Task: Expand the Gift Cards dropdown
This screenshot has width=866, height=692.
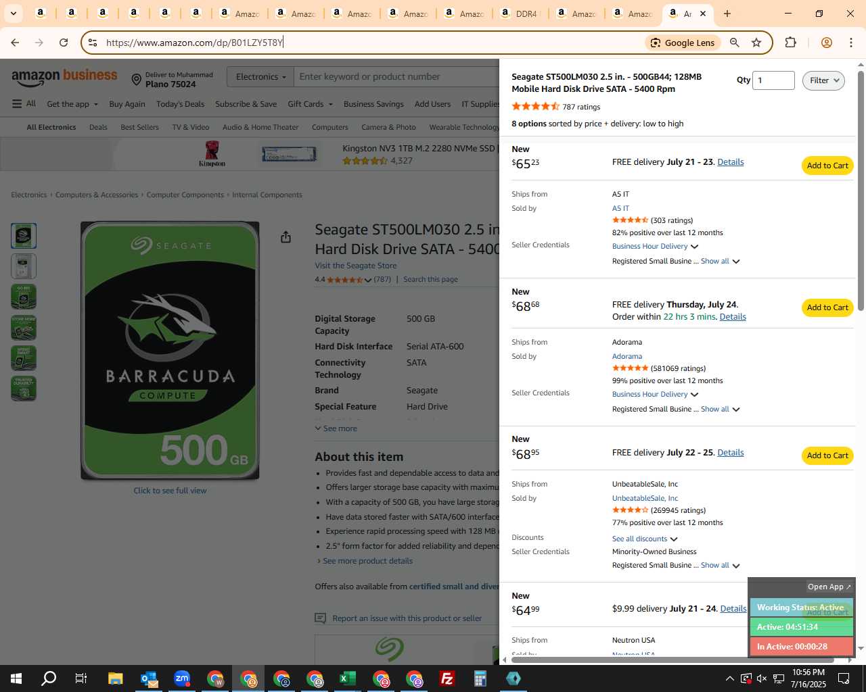Action: click(310, 104)
